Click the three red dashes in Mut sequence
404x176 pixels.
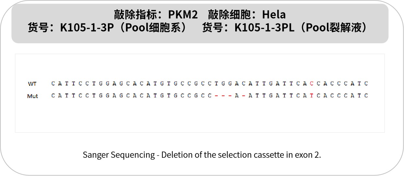[223, 95]
